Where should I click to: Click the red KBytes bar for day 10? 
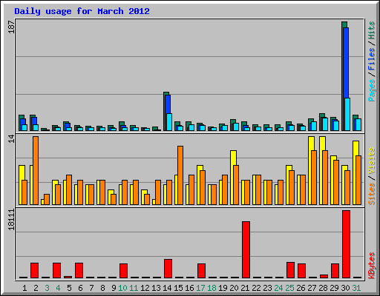tap(123, 271)
